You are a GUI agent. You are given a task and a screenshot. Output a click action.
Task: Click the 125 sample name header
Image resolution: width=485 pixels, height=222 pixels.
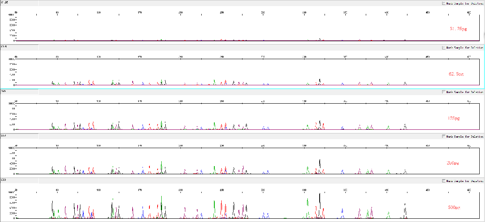(x=4, y=92)
